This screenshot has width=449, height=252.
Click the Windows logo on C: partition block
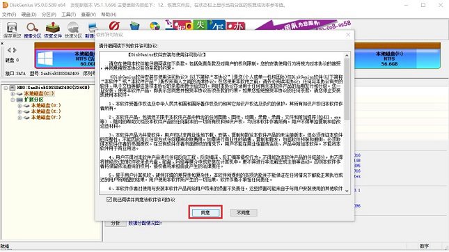[x=45, y=58]
